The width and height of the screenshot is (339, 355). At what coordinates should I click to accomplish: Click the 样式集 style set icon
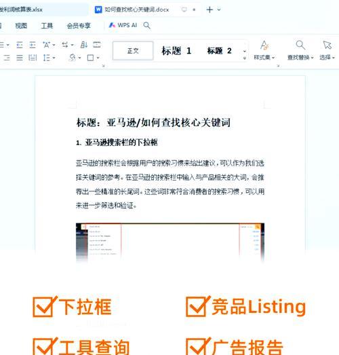[264, 45]
